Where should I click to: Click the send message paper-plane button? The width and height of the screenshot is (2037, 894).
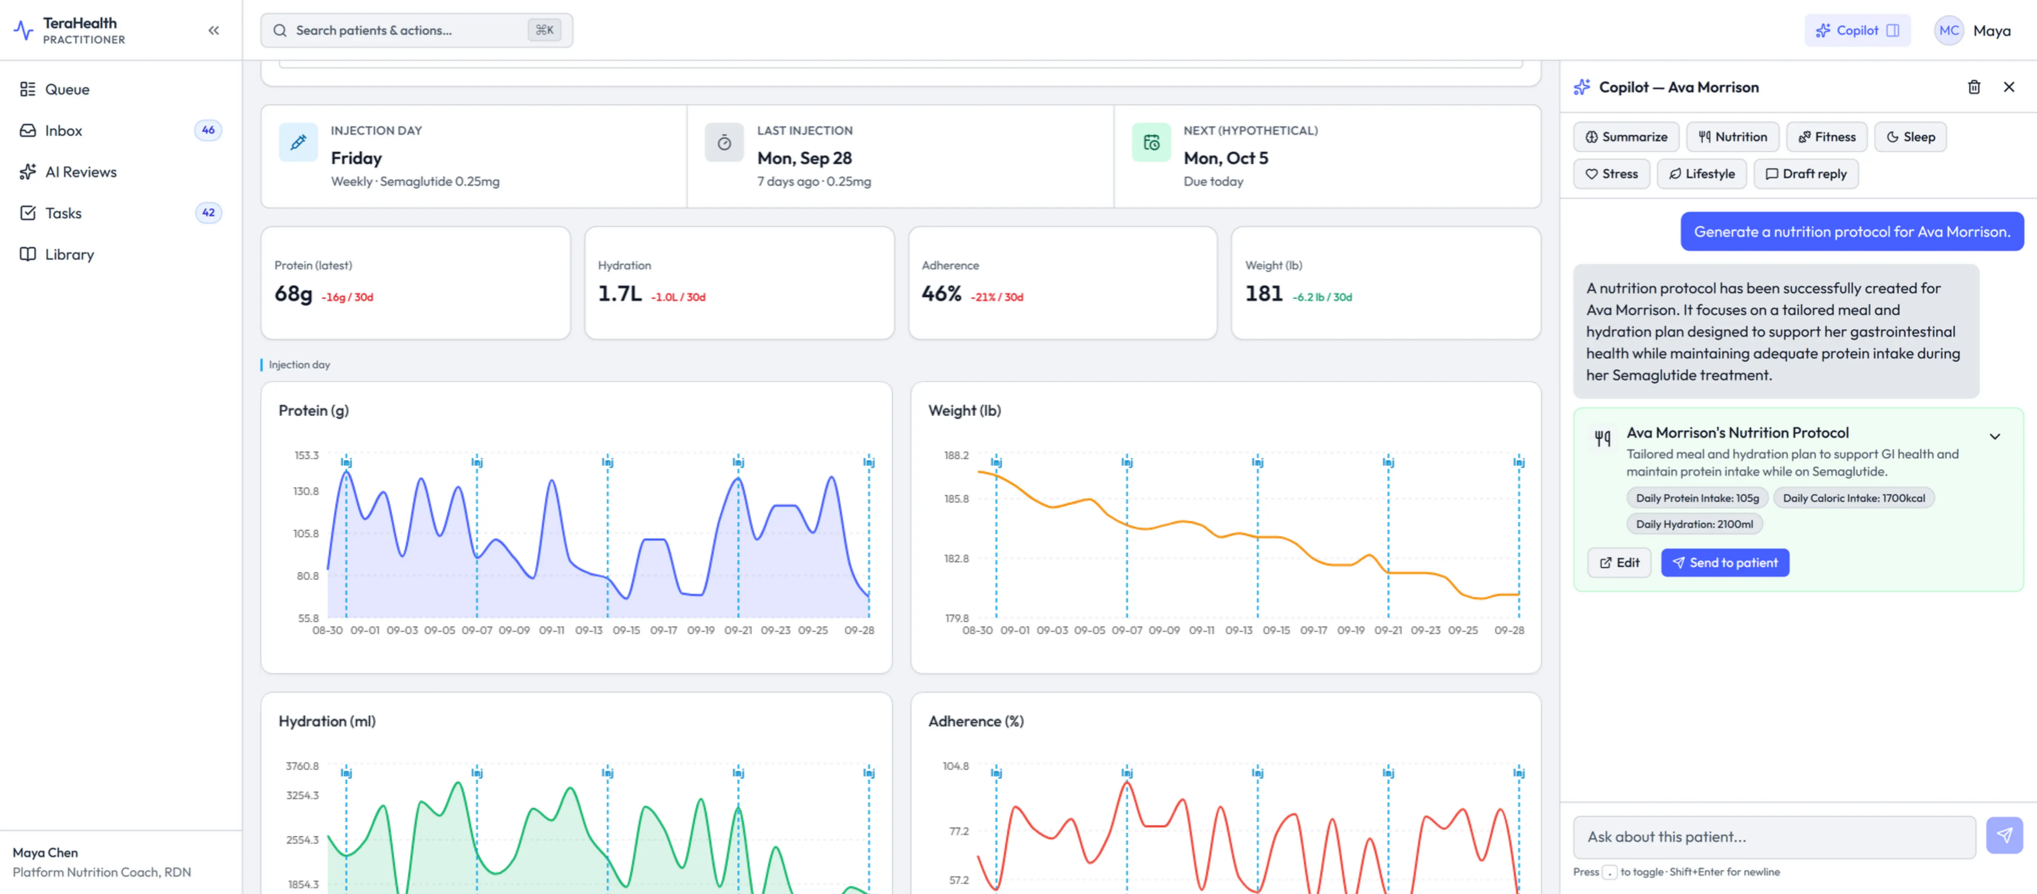tap(2004, 835)
